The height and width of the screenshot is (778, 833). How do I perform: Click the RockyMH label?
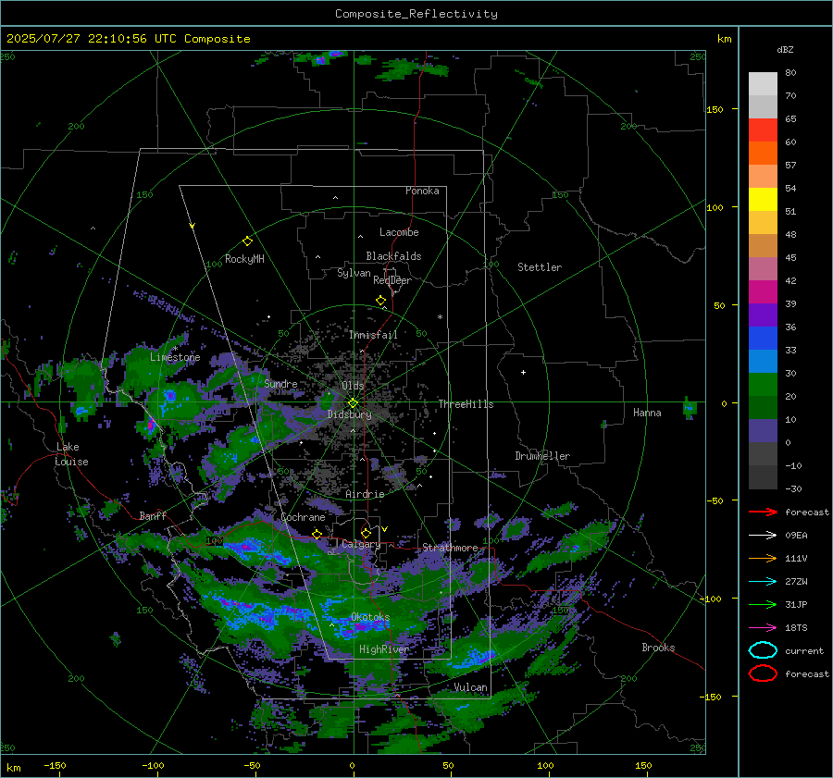coord(244,259)
